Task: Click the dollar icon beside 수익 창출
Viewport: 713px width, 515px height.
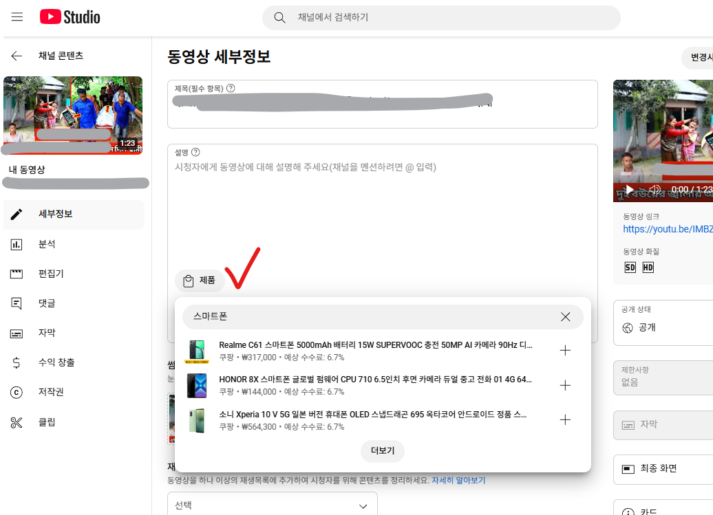Action: tap(17, 362)
